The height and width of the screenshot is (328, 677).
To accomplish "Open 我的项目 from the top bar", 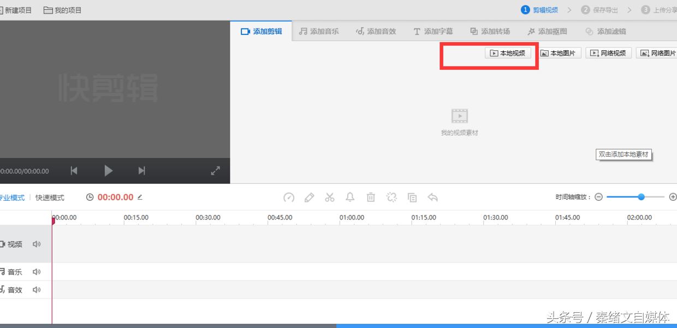I will 62,9.
